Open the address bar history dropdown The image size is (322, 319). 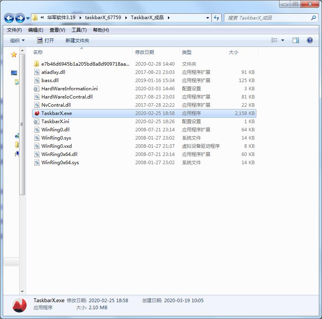208,18
